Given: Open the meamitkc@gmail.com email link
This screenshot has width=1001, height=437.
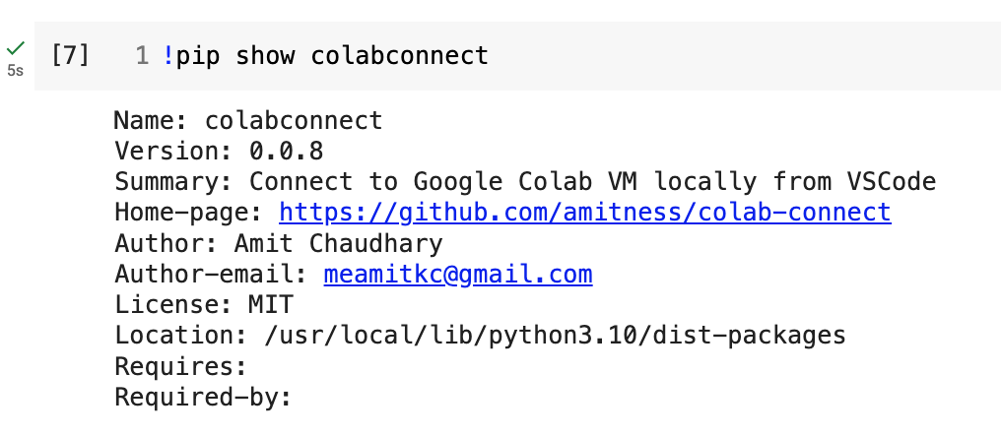Looking at the screenshot, I should (458, 275).
